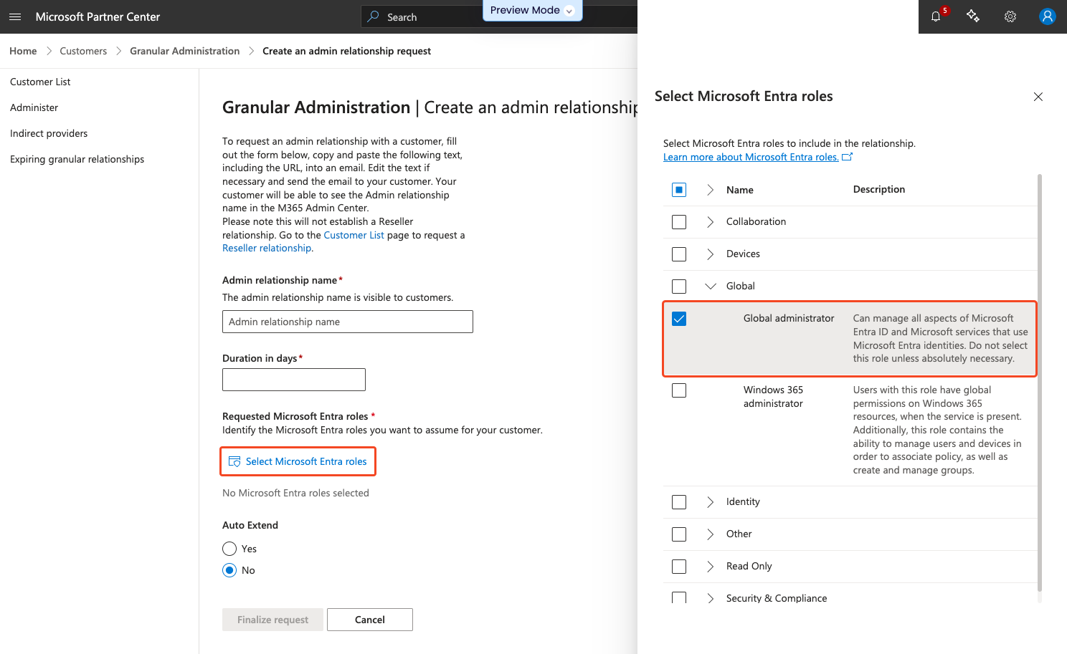Toggle the select-all checkbox in the header

pyautogui.click(x=679, y=190)
